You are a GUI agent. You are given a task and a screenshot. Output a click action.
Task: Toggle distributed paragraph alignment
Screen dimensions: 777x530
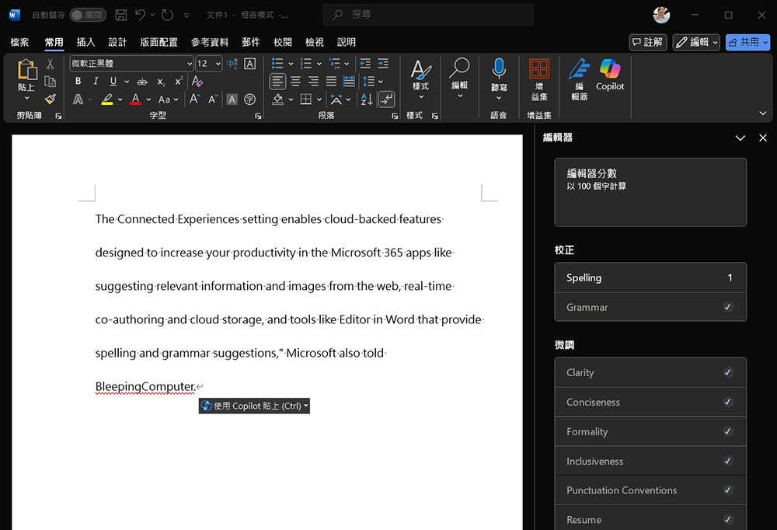click(350, 82)
